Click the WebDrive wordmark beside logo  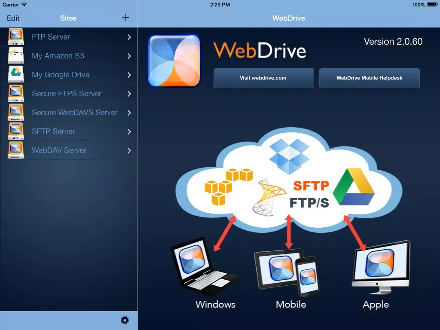[259, 50]
